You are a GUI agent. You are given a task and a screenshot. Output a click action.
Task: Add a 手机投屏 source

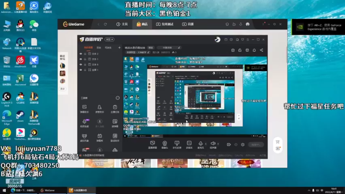point(177,145)
